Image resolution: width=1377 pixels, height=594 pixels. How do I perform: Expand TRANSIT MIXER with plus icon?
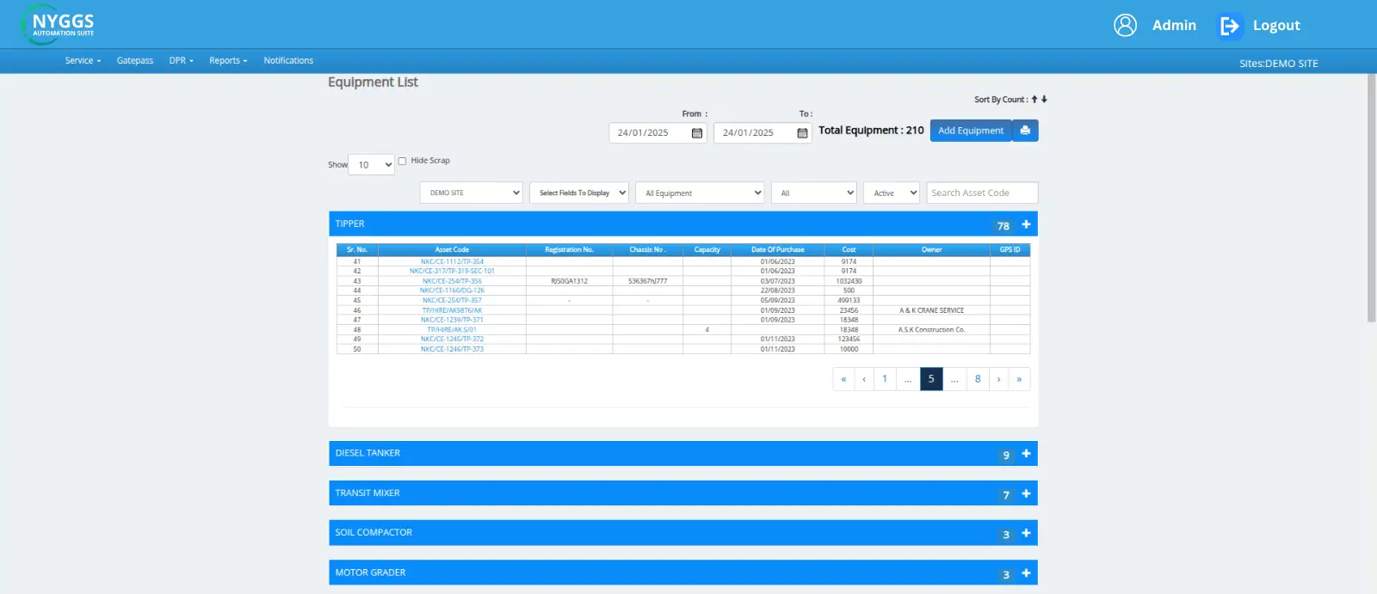point(1026,493)
